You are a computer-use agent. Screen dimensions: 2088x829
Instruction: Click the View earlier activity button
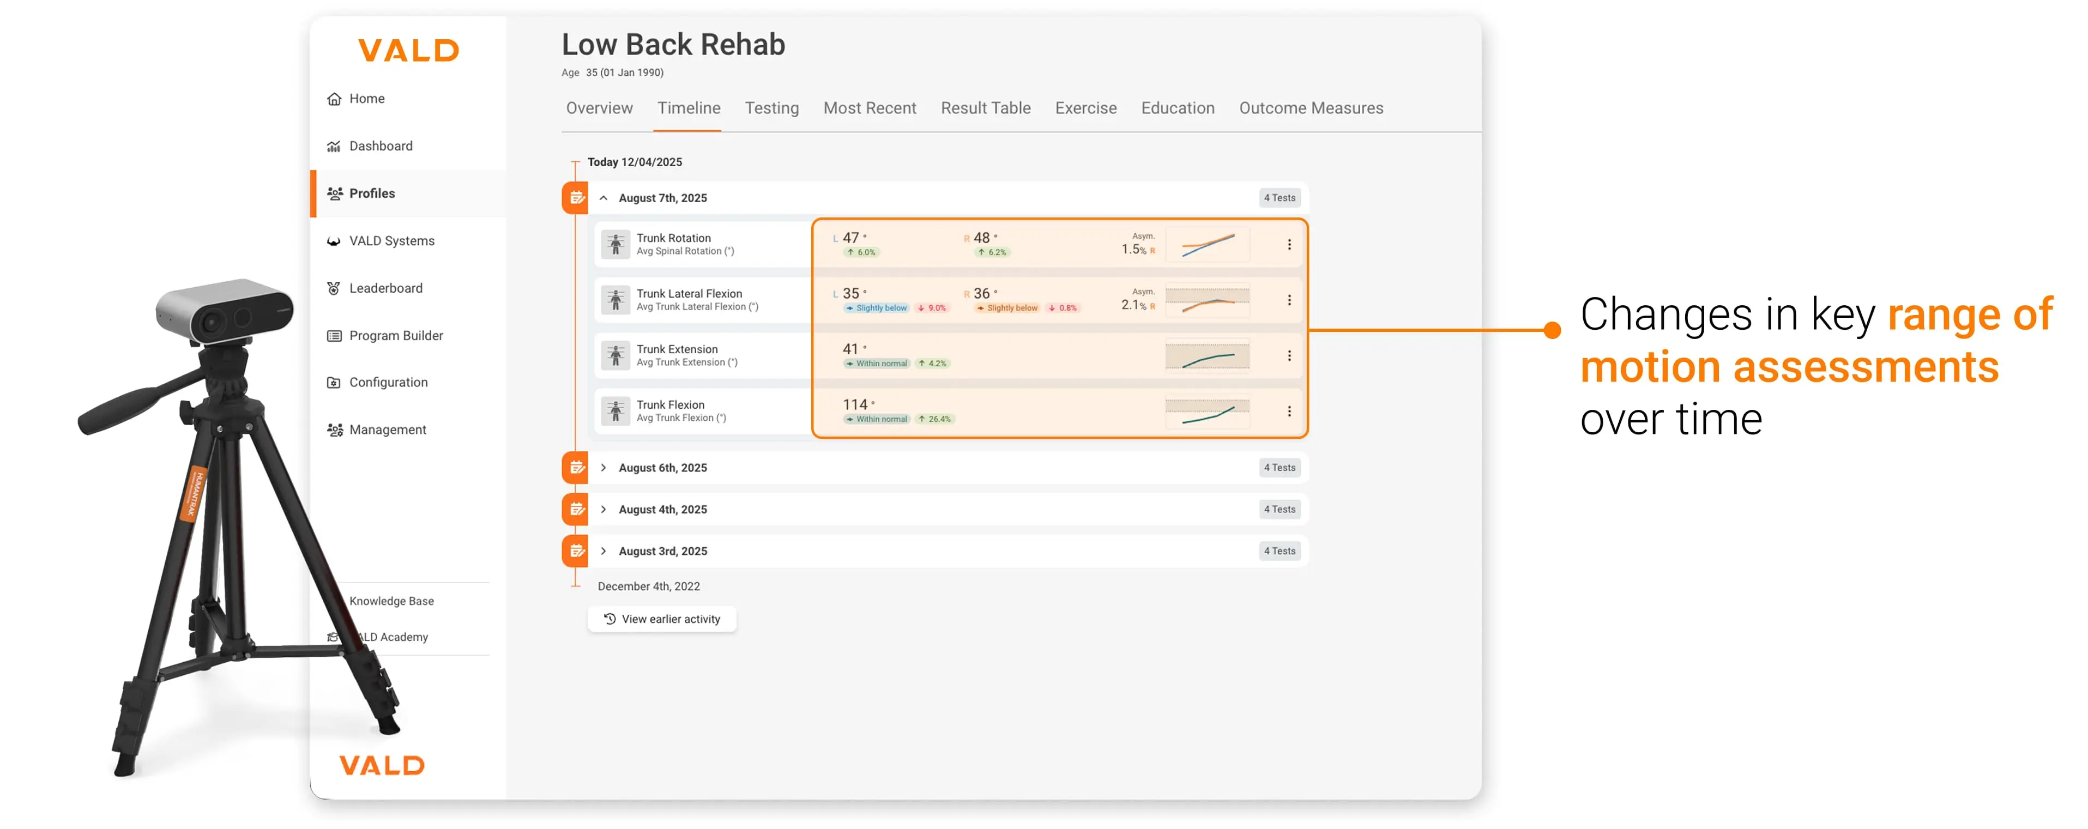tap(661, 618)
